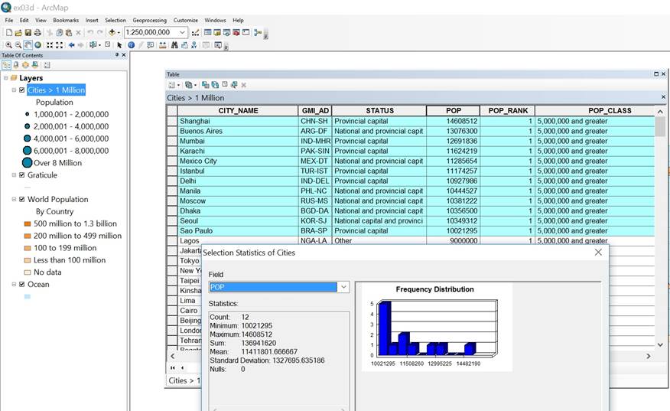Sort by CITY_NAME column header
670x411 pixels.
pos(238,111)
